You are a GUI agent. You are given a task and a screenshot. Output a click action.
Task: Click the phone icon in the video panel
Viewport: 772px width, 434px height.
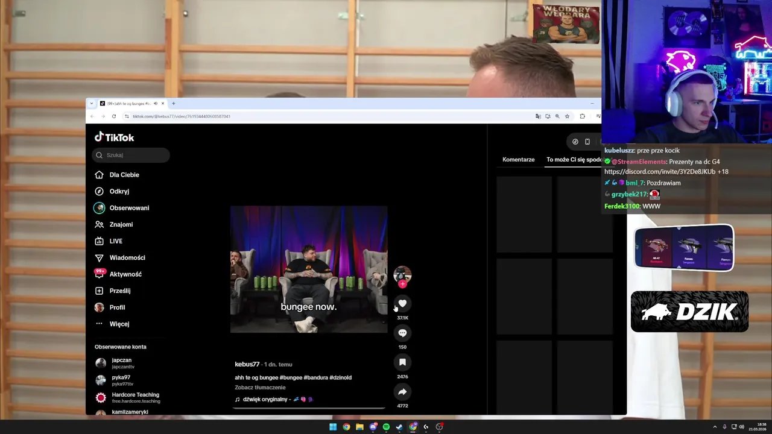[x=587, y=142]
